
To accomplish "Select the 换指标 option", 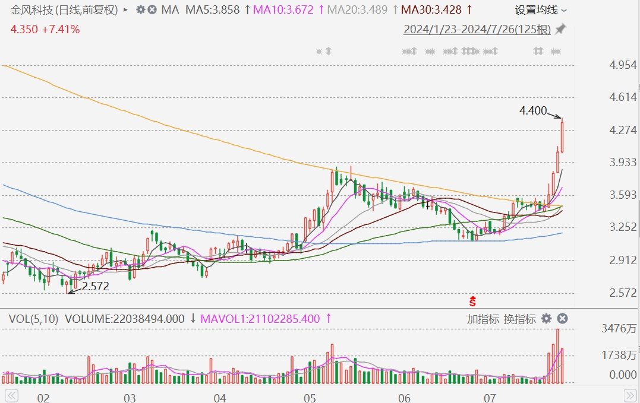I will point(519,319).
